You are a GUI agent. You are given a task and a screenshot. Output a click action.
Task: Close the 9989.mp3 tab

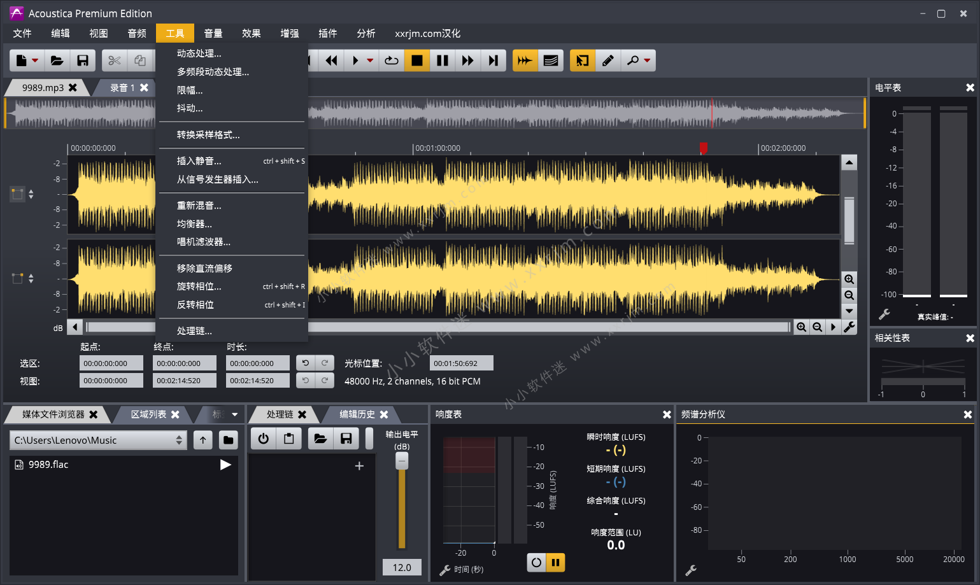[x=73, y=88]
